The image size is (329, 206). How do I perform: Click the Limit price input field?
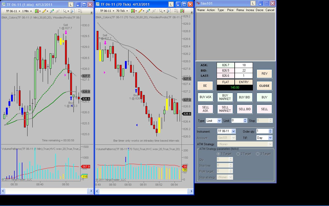pyautogui.click(x=237, y=121)
